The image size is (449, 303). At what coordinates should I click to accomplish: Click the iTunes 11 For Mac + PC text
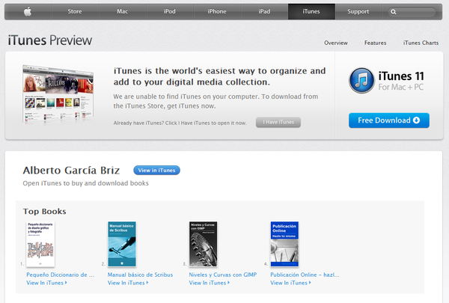(x=401, y=81)
